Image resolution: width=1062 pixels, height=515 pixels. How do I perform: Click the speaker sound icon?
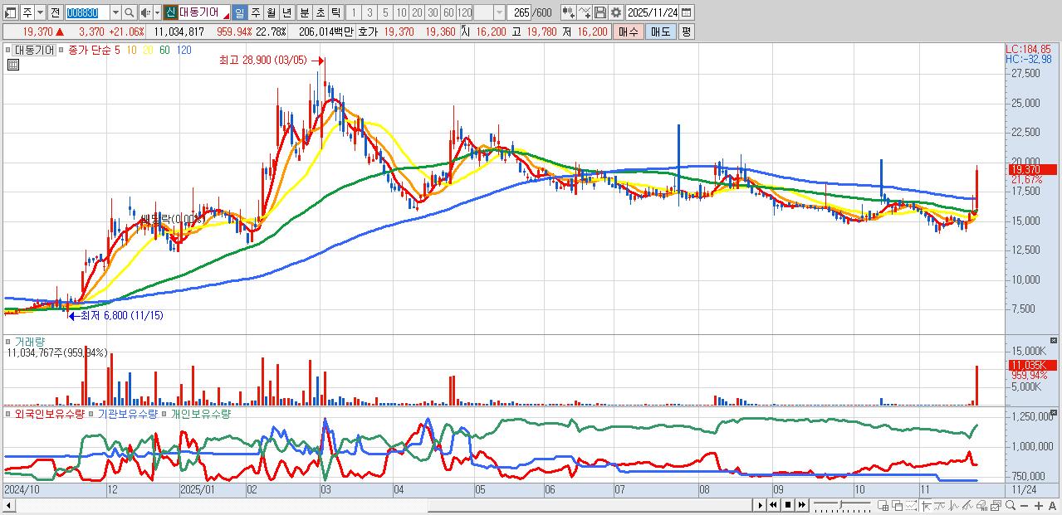coord(144,13)
